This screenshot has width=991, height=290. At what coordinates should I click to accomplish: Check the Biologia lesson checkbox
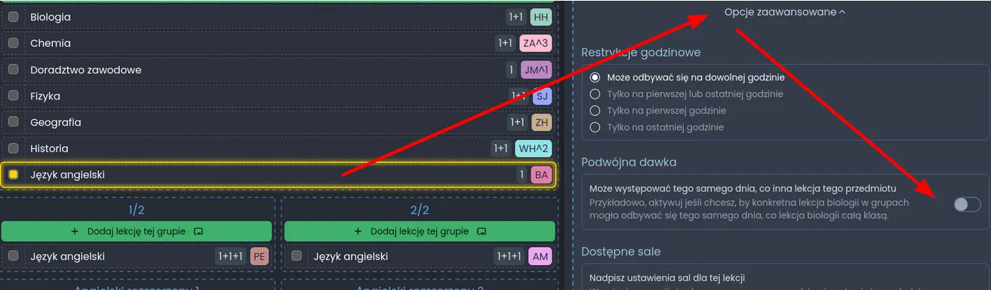[x=13, y=17]
